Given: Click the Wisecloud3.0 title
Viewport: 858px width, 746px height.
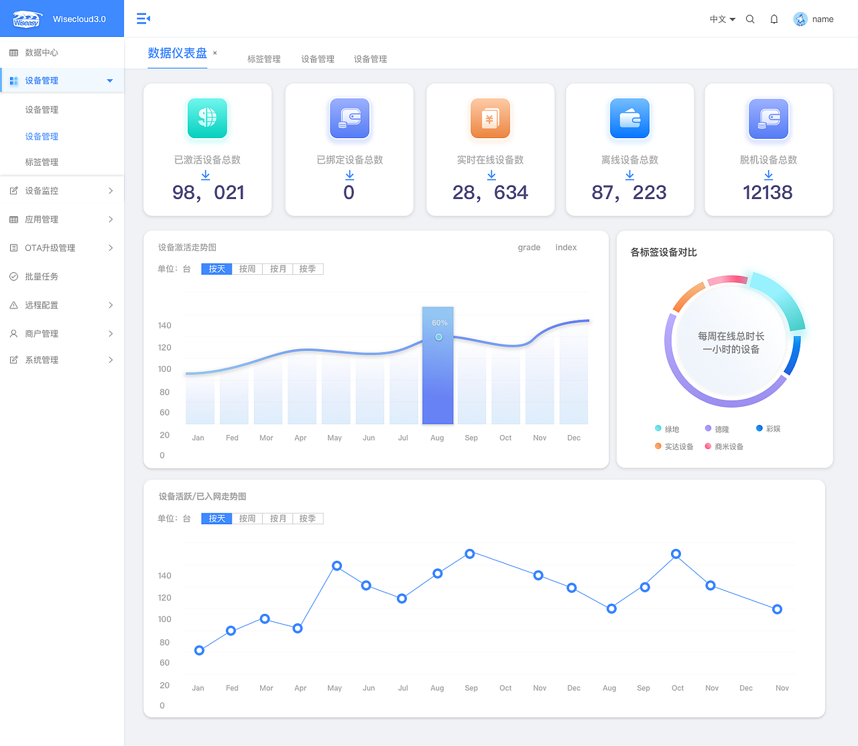Looking at the screenshot, I should point(79,19).
